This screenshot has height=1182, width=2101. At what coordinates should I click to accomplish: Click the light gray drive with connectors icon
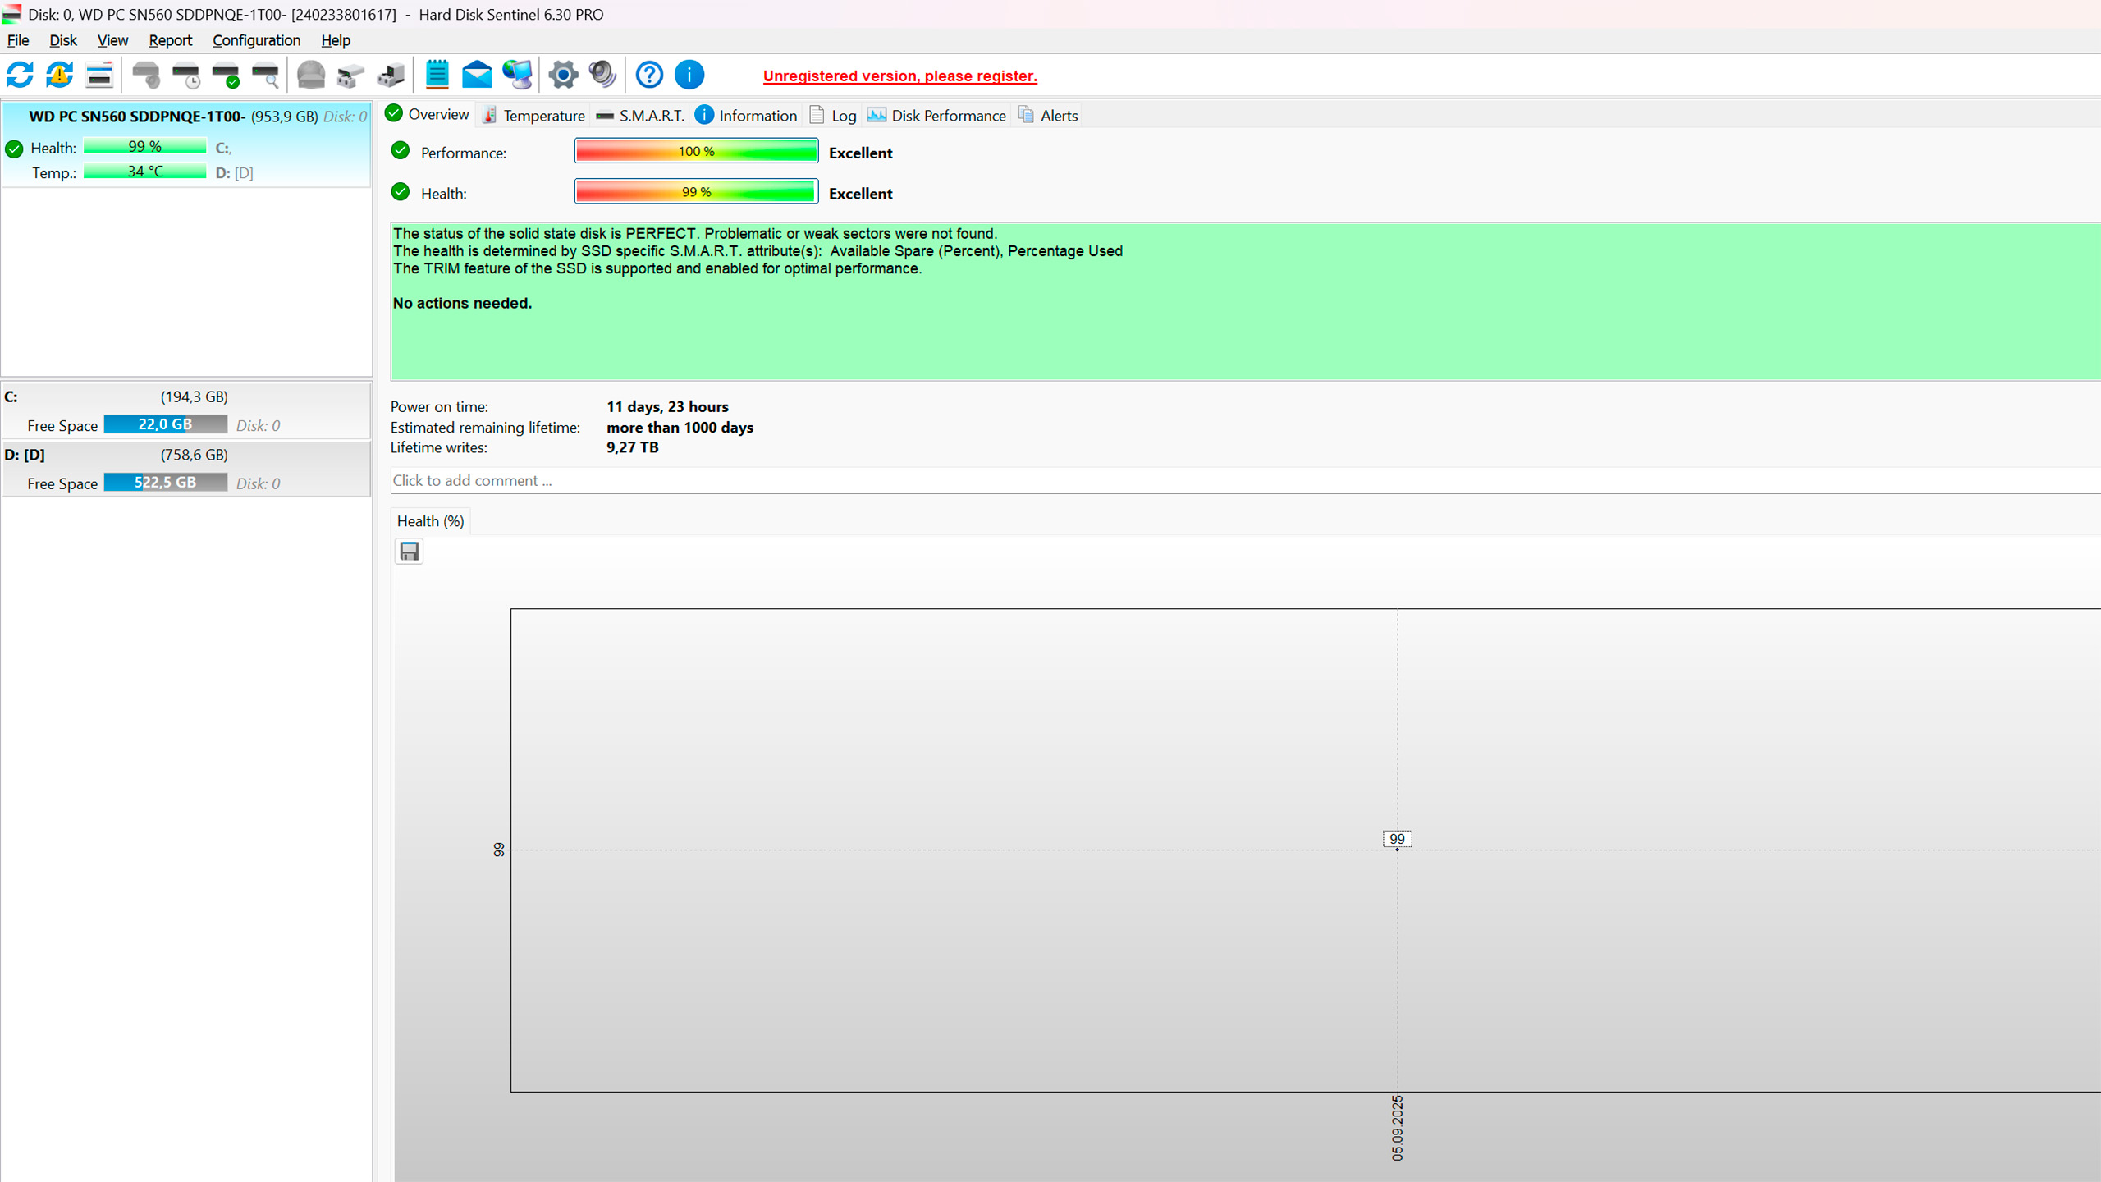351,75
